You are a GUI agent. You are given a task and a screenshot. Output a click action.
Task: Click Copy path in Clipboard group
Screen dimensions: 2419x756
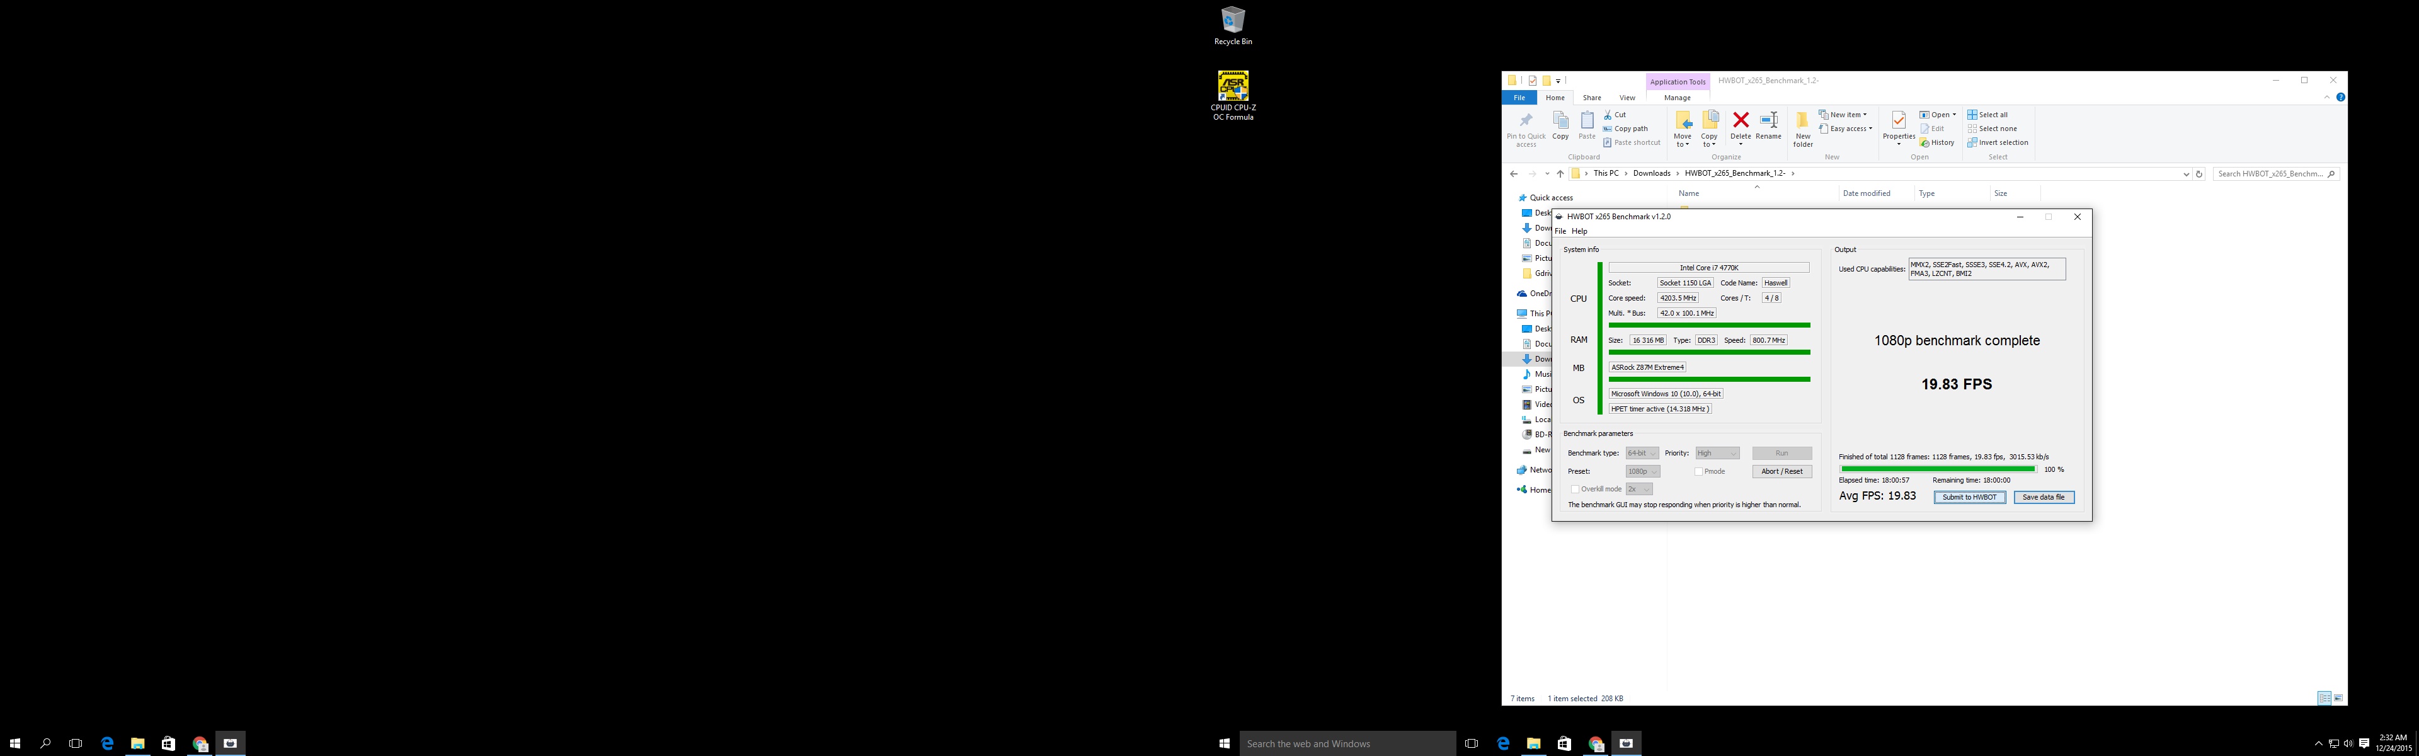coord(1625,129)
